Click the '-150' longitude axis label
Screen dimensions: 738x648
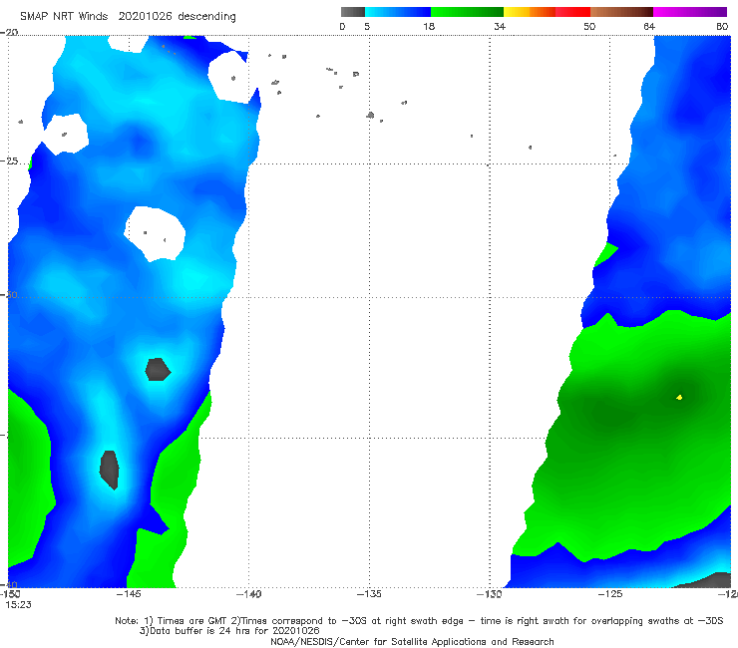9,594
